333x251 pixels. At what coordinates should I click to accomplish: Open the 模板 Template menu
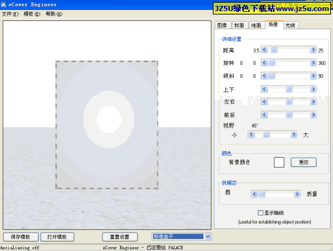pyautogui.click(x=32, y=14)
